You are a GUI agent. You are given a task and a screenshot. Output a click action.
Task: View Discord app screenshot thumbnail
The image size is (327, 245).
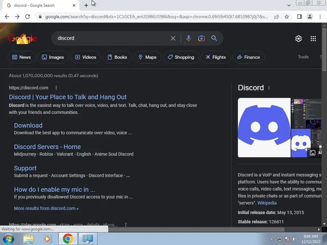coord(306,113)
